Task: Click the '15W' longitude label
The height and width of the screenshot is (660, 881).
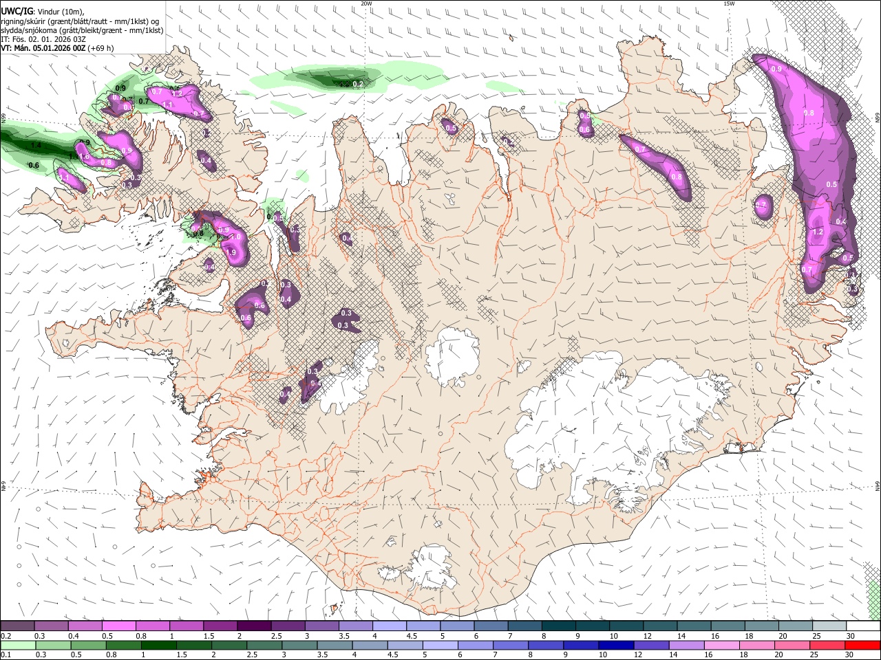Action: 729,3
